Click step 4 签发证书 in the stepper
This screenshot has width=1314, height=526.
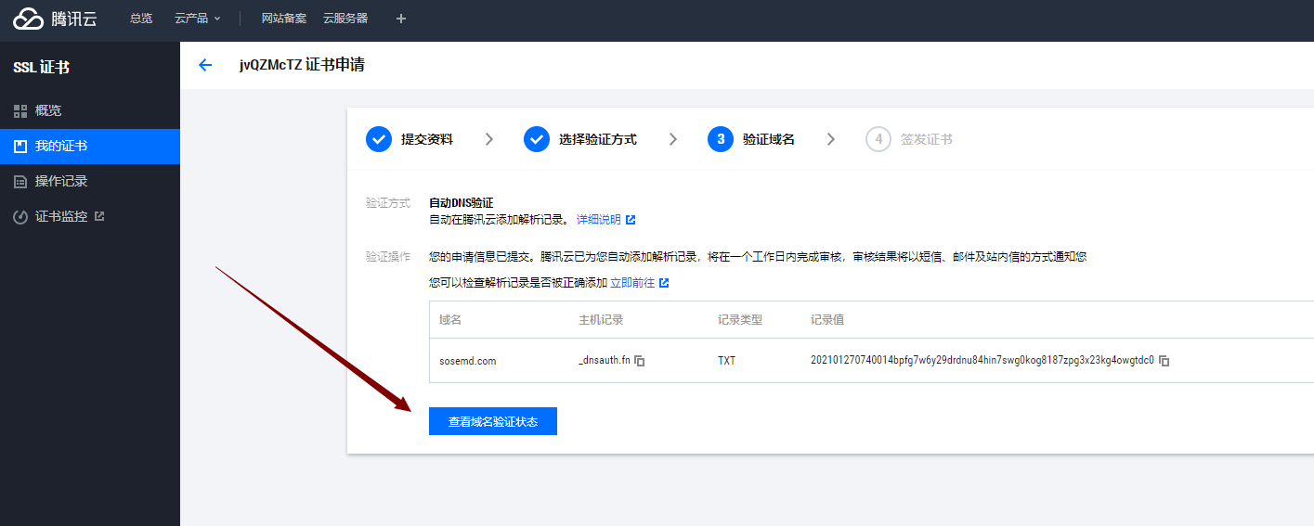pyautogui.click(x=925, y=139)
